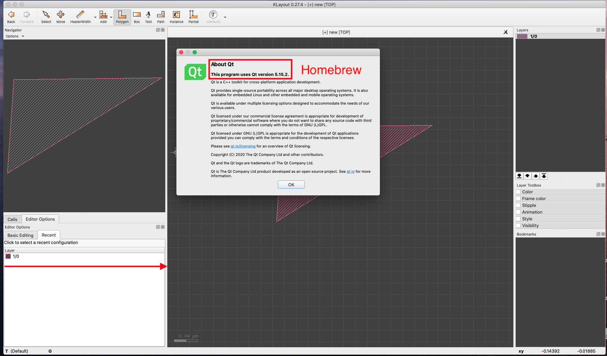Select the 1/0 layer swatch in Layers panel

coord(521,36)
